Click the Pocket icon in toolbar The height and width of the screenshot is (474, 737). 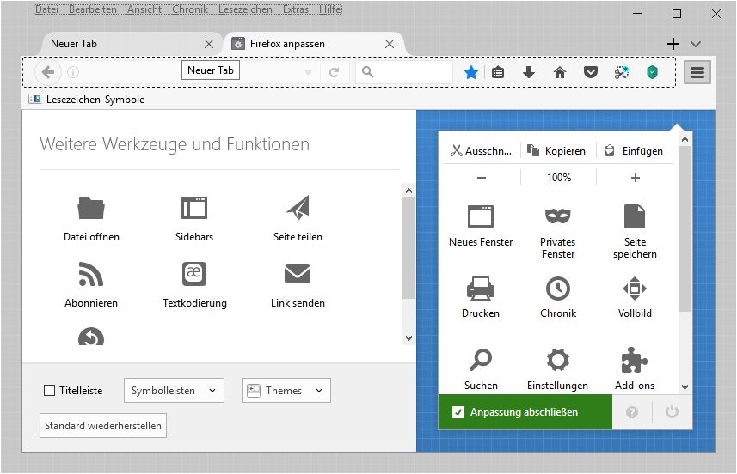(590, 72)
